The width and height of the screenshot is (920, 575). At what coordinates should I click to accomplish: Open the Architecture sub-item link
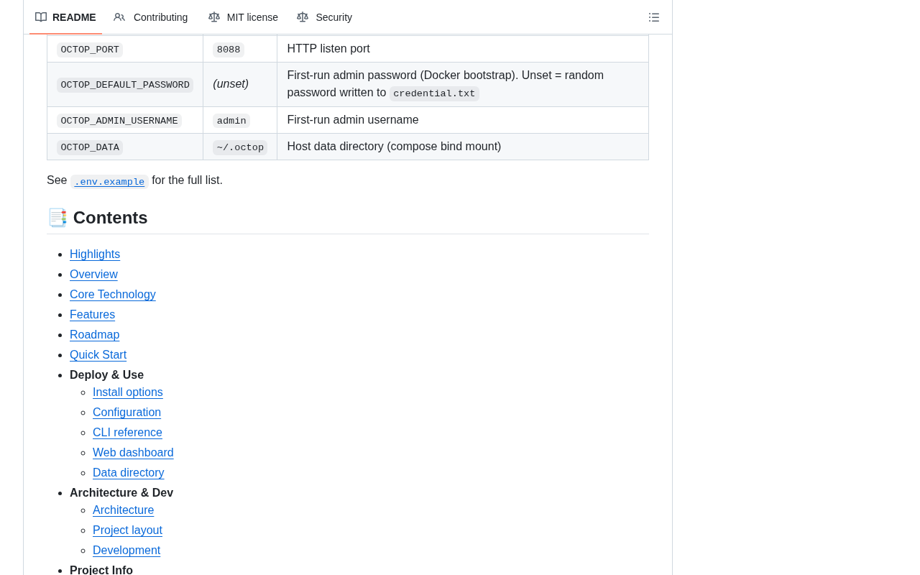[123, 510]
